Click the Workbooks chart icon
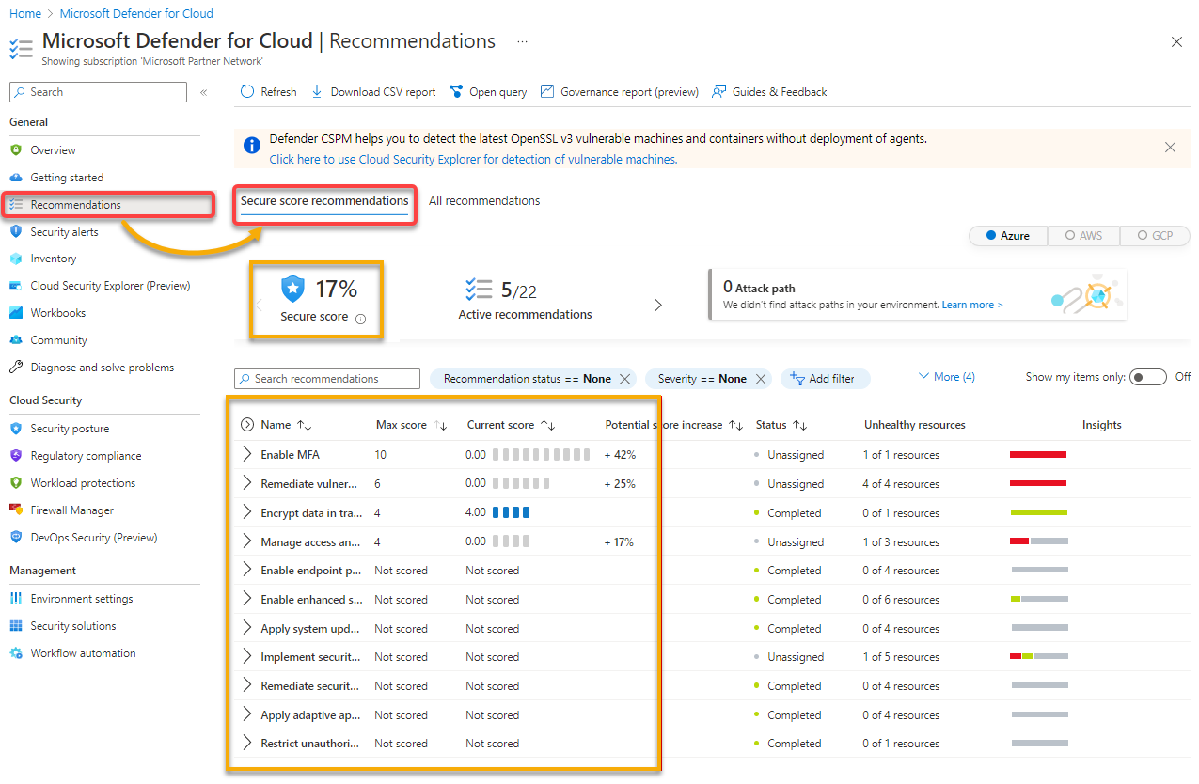 tap(16, 313)
